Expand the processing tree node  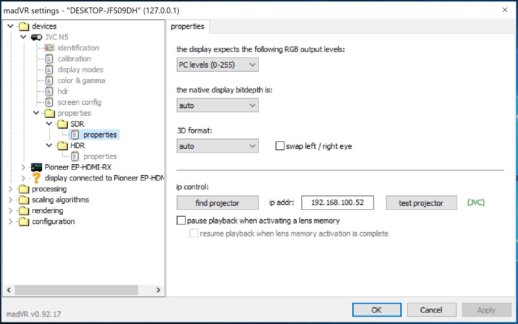pos(10,189)
